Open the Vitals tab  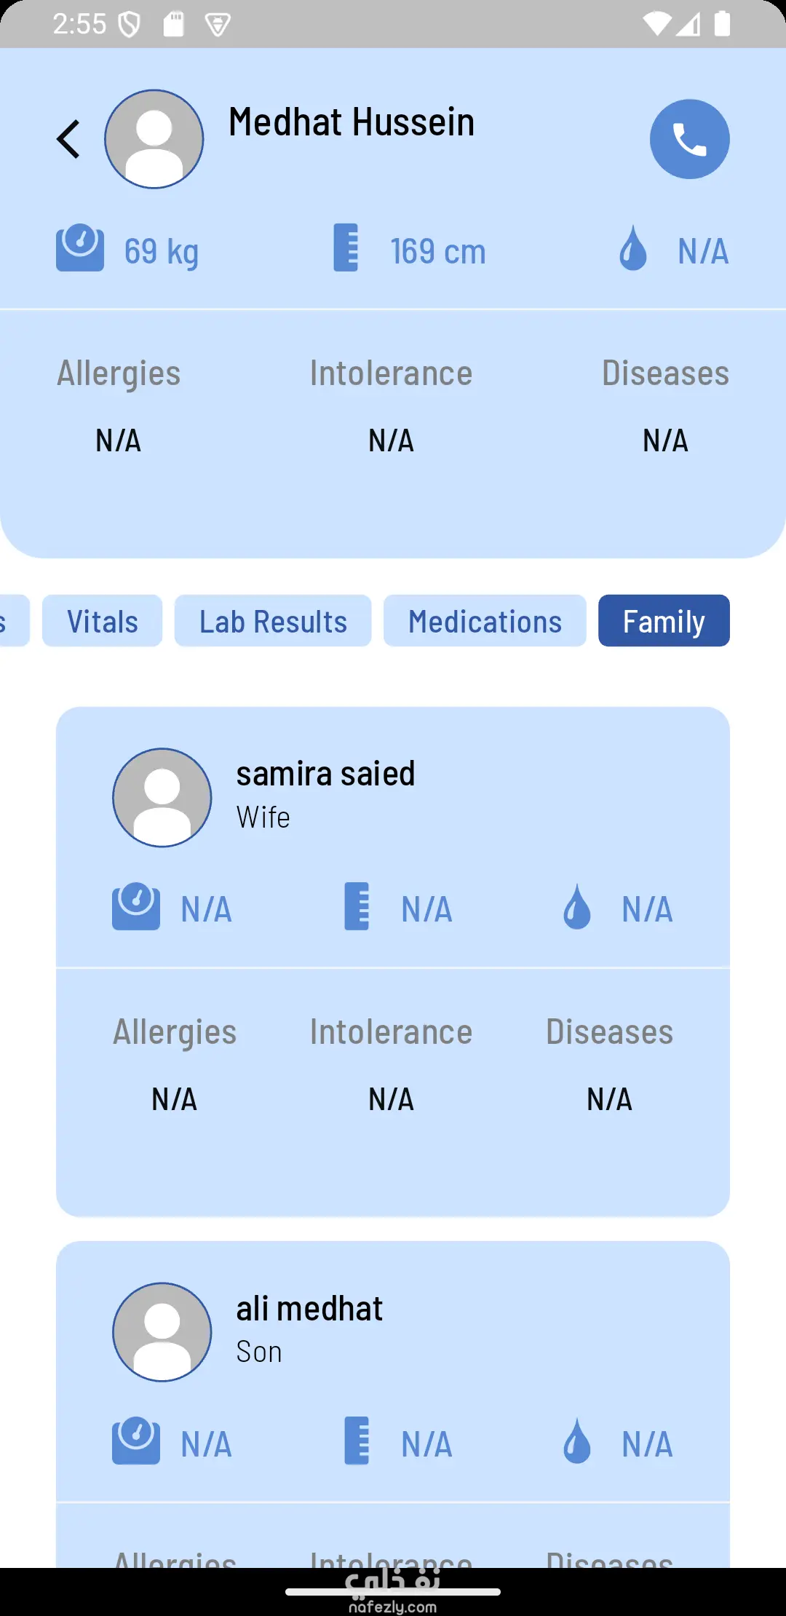[102, 621]
